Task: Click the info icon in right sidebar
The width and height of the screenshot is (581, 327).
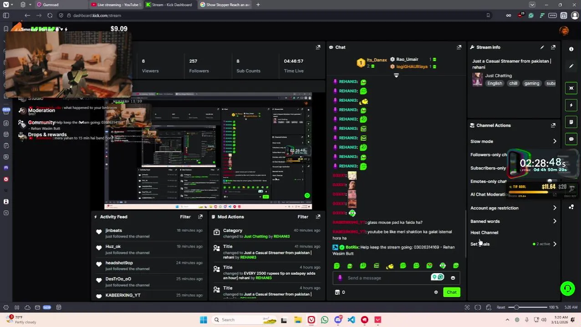Action: coord(571,49)
